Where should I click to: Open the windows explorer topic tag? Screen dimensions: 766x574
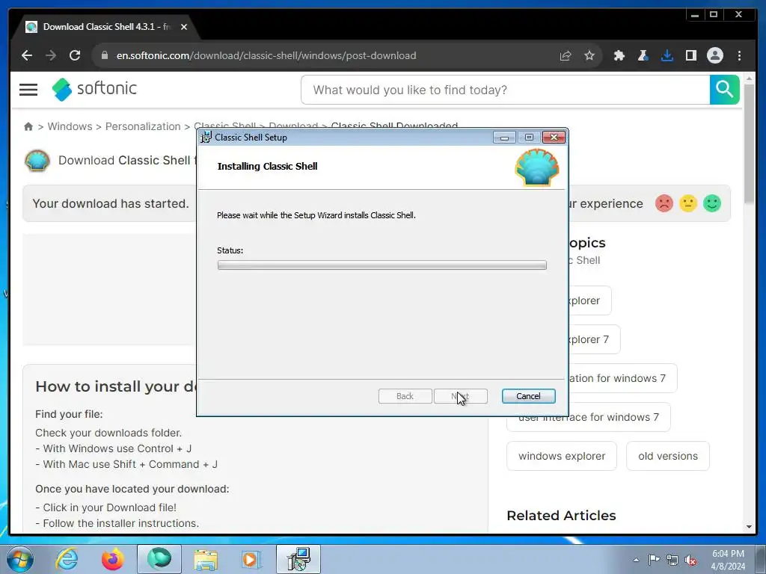[562, 456]
